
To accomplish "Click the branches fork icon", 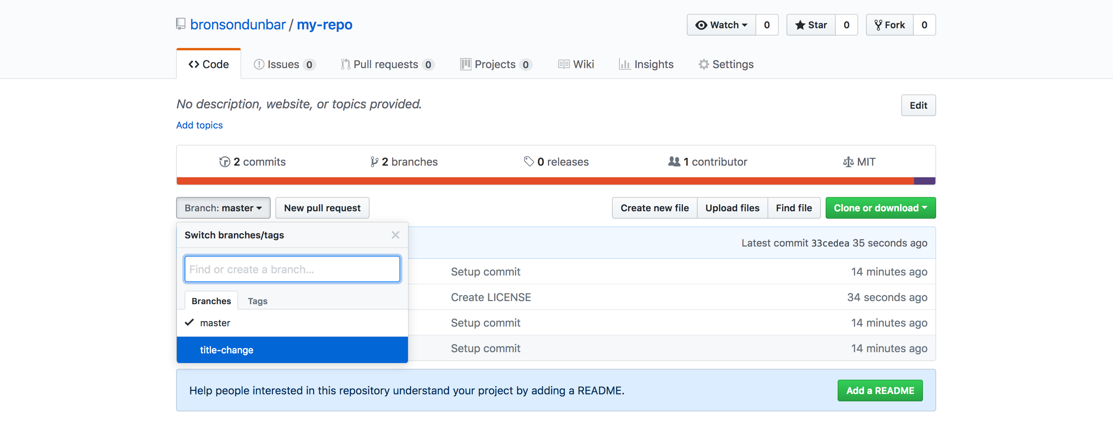I will 374,162.
